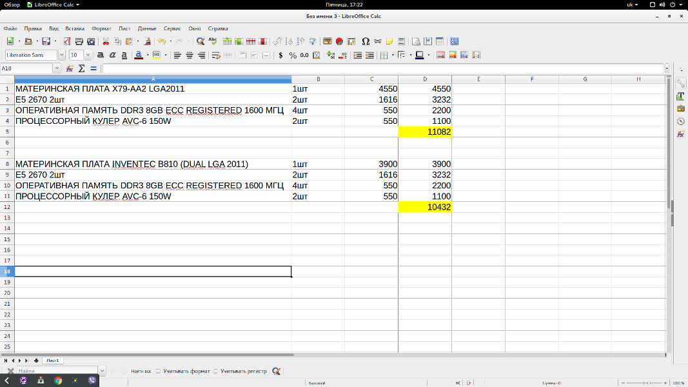
Task: Open the font name dropdown list
Action: (x=62, y=55)
